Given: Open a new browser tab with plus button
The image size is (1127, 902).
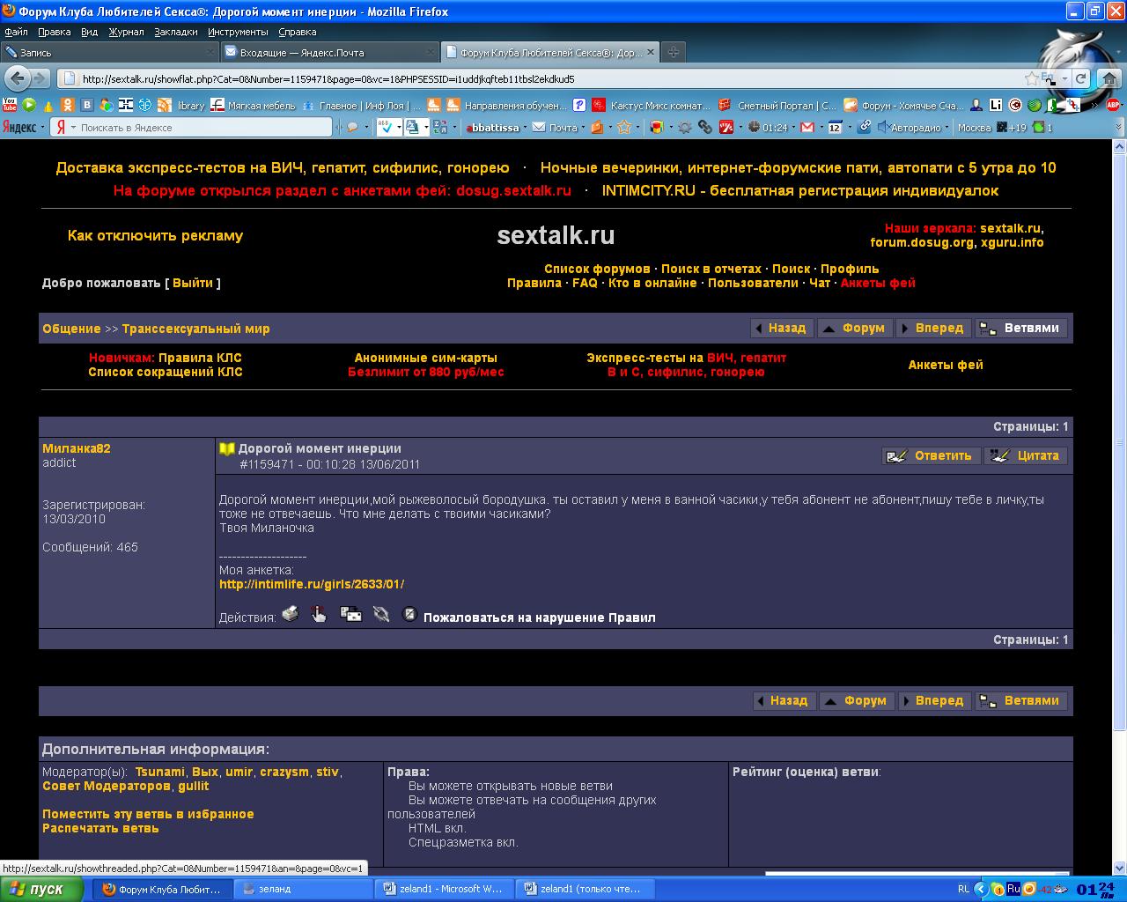Looking at the screenshot, I should [673, 52].
